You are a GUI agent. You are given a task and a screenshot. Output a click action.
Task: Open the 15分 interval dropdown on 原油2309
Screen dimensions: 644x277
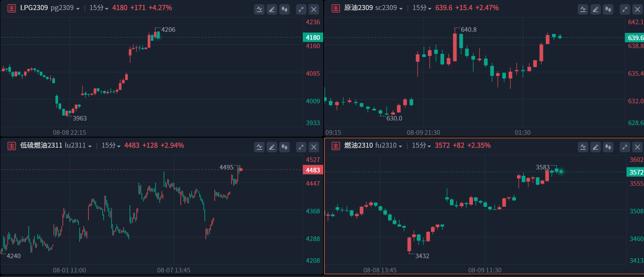click(x=422, y=8)
